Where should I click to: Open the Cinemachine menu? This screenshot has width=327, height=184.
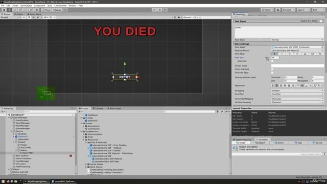60,6
